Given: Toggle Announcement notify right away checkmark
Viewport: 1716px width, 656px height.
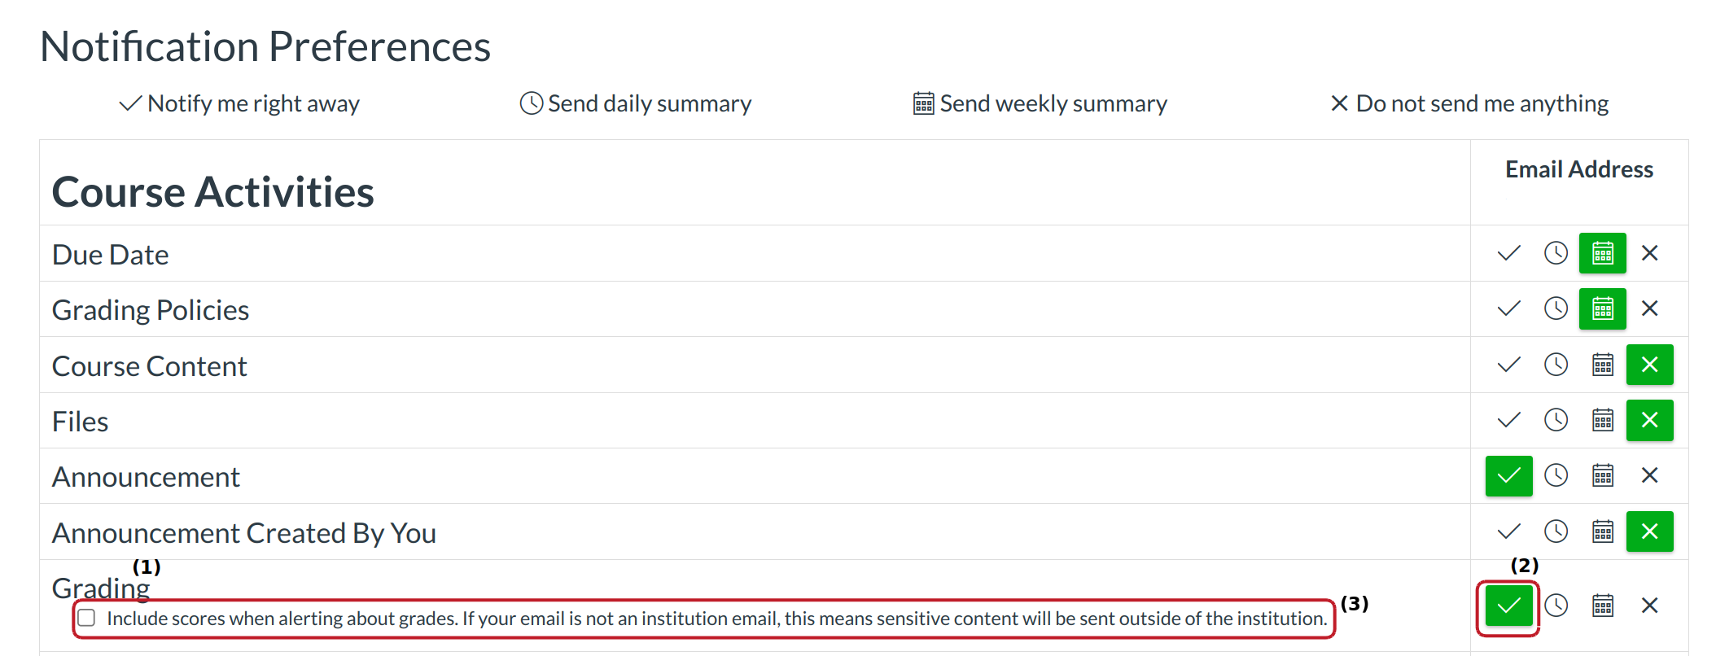Looking at the screenshot, I should [1508, 475].
